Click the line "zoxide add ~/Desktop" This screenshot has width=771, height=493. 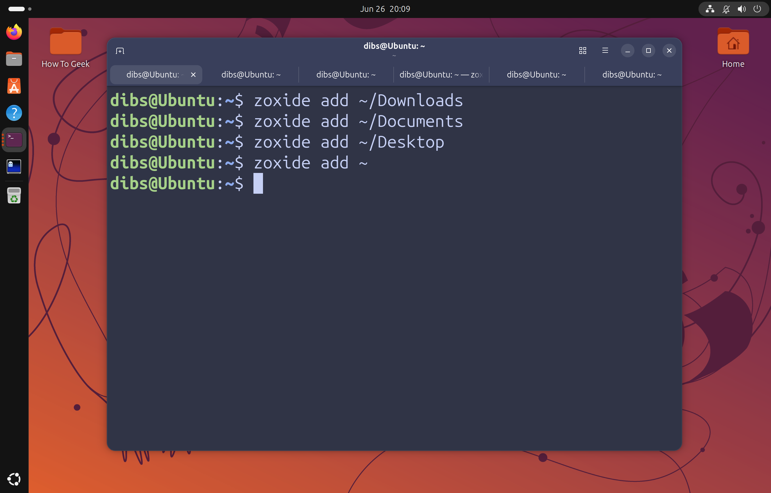[x=349, y=142]
